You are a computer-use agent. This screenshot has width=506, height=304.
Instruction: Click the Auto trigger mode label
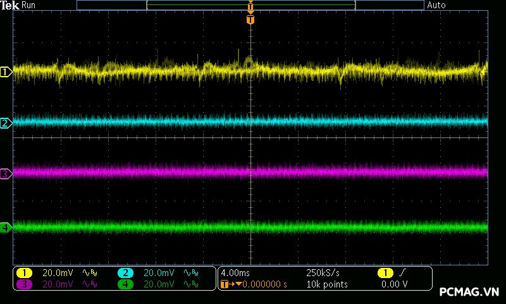(436, 5)
